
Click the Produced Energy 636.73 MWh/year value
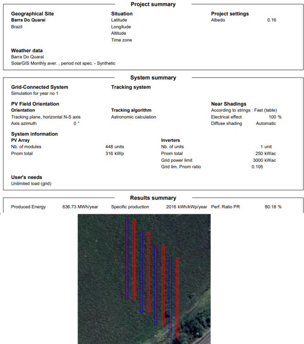point(80,207)
